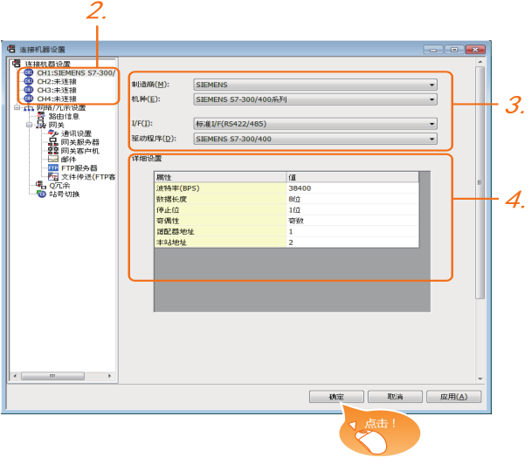This screenshot has height=464, width=531.
Task: Open 网关客户机 tree entry
Action: click(80, 151)
